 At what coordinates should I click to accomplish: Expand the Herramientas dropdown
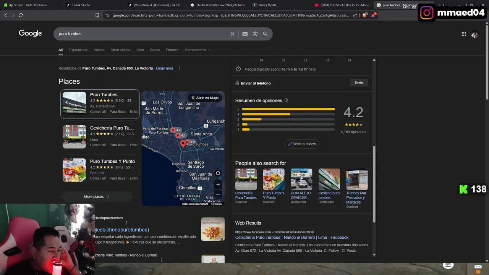click(x=197, y=50)
